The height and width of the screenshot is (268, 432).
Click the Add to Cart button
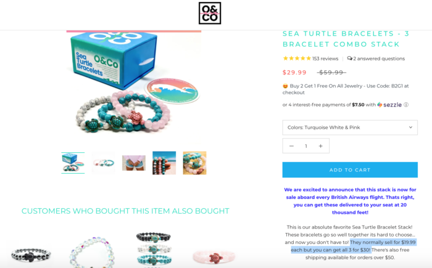point(350,170)
